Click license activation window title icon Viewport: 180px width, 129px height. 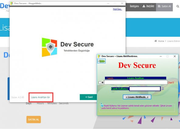[x=99, y=56]
